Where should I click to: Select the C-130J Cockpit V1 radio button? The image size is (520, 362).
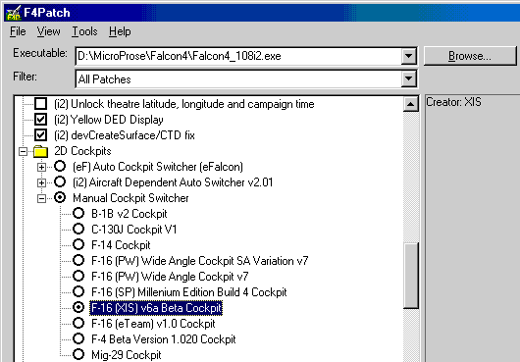78,229
